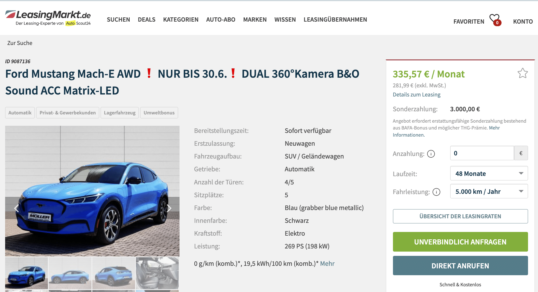Screen dimensions: 538x292
Task: Click the 269 PS (198 kW) value
Action: click(x=307, y=246)
